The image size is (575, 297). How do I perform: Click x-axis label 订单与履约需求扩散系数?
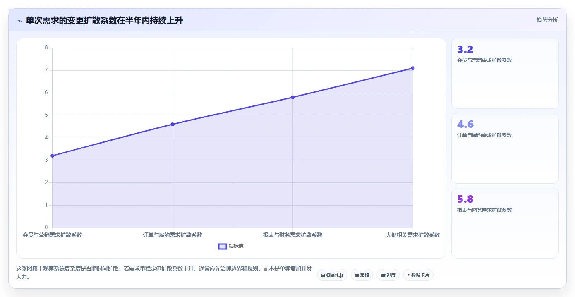coord(172,235)
